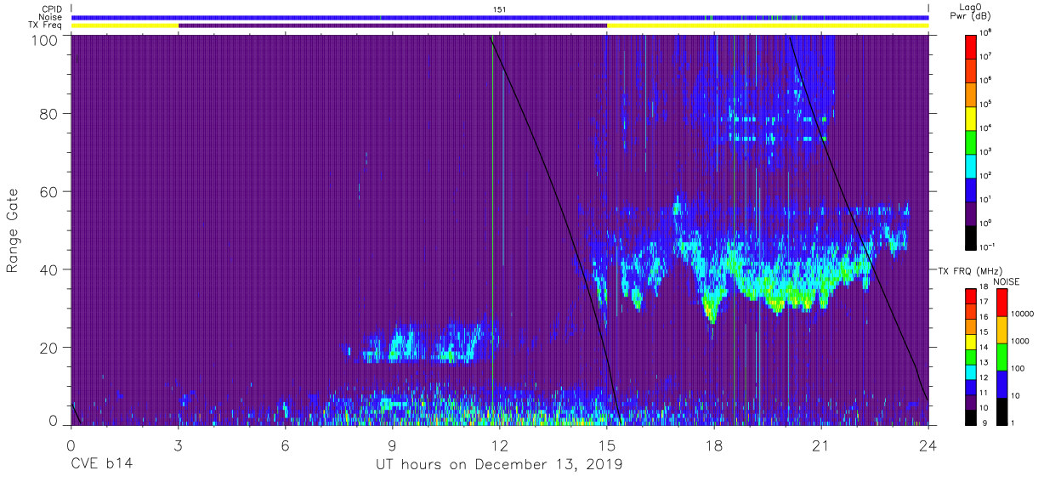The width and height of the screenshot is (1044, 482).
Task: Click x-axis tick label '12'
Action: pos(500,444)
